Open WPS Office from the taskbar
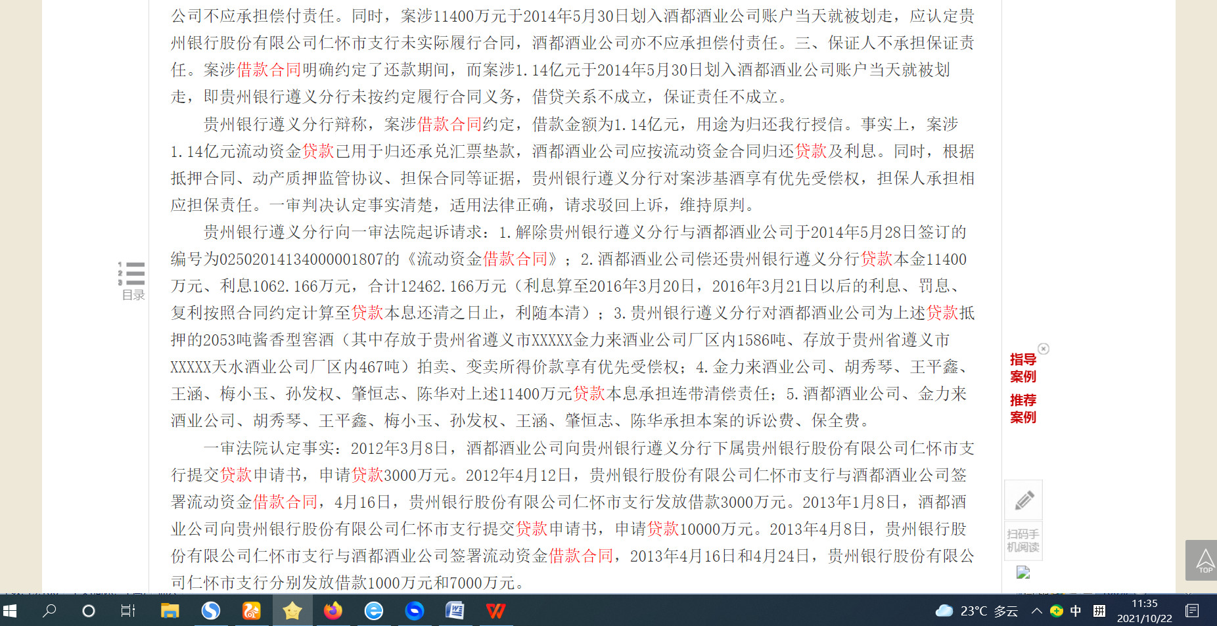The width and height of the screenshot is (1217, 626). 496,612
